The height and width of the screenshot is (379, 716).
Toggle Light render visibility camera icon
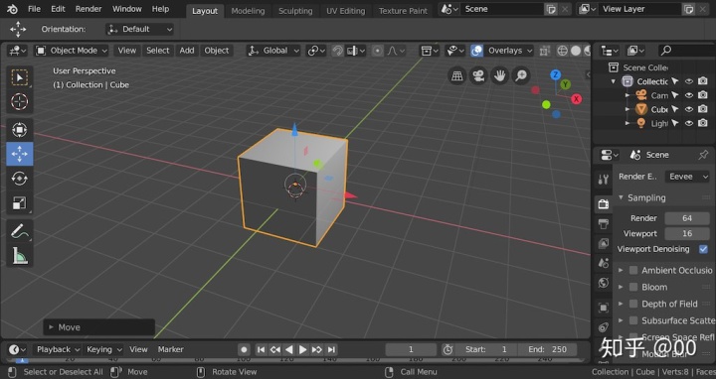tap(703, 123)
